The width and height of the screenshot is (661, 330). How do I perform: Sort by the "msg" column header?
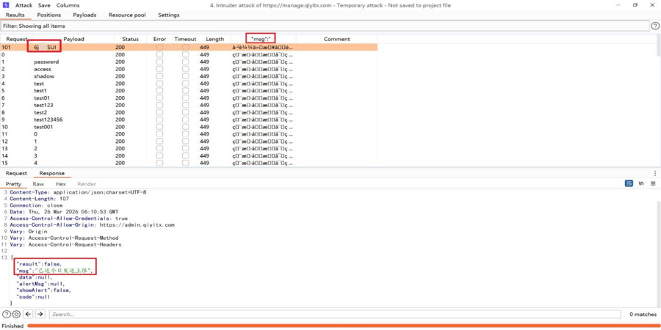coord(261,39)
